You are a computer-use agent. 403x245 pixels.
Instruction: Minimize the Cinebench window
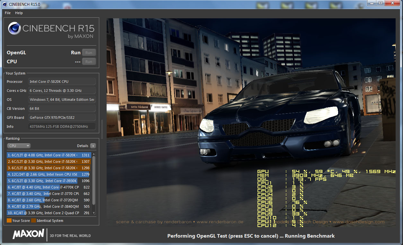click(x=372, y=3)
